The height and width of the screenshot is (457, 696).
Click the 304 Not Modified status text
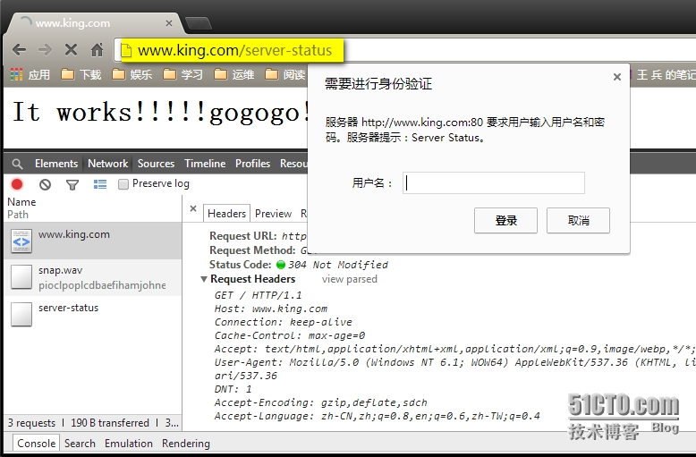click(x=338, y=265)
